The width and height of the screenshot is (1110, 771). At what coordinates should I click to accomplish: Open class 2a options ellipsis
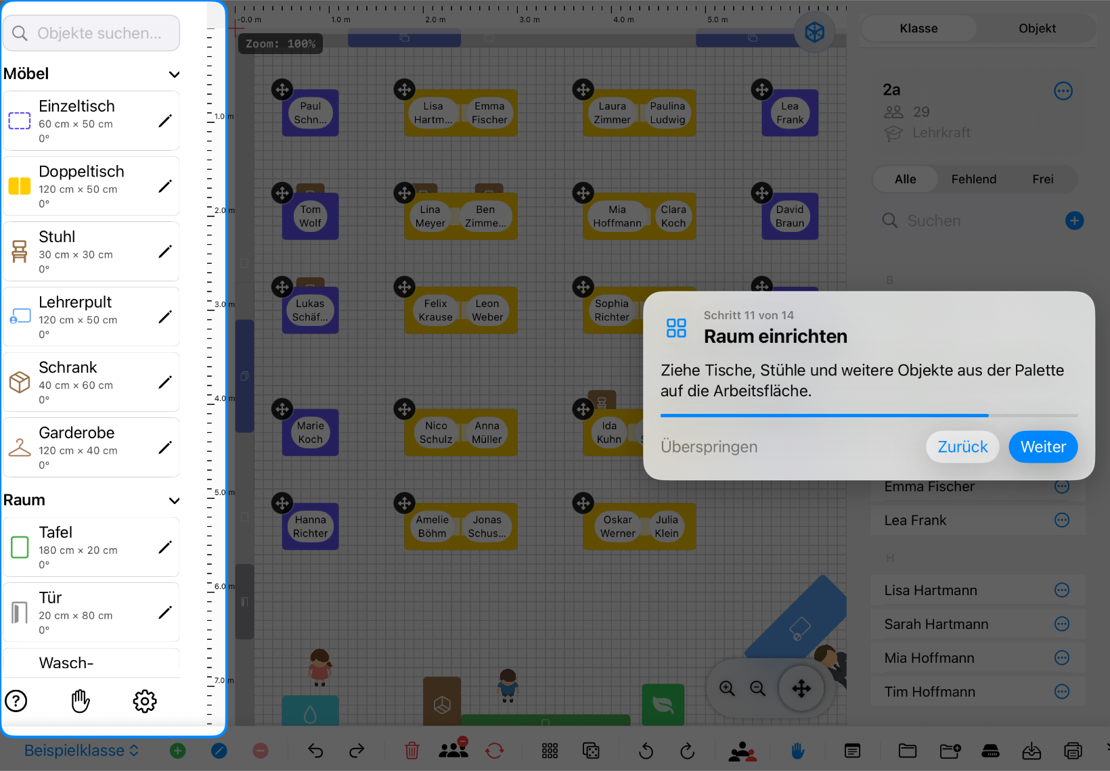click(x=1063, y=91)
